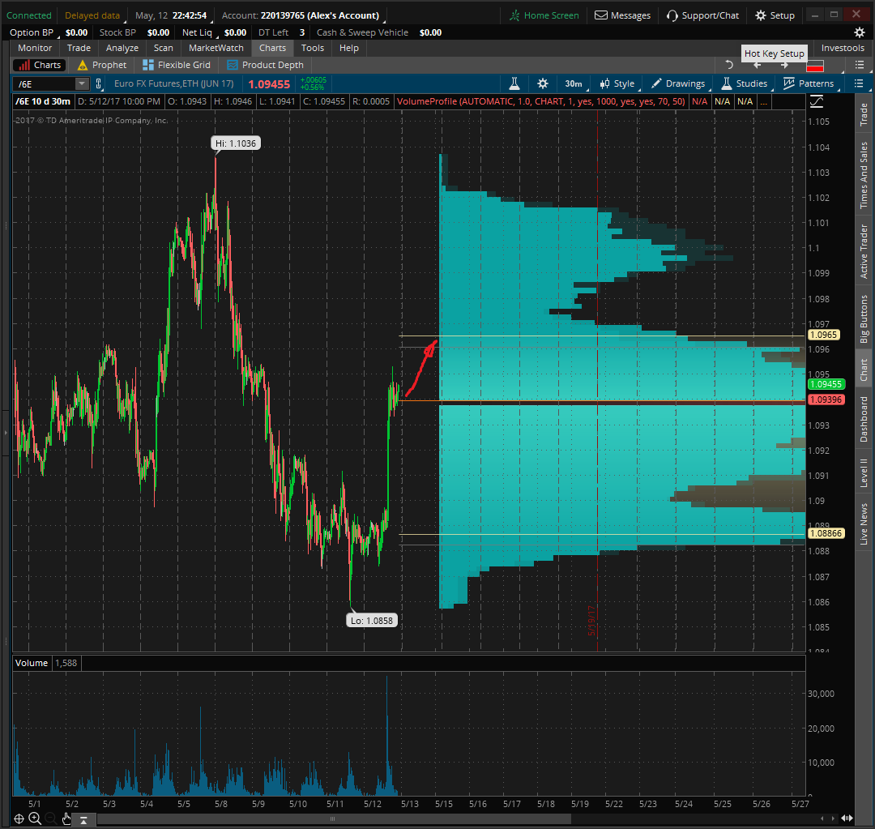Click the /6E symbol input field
This screenshot has width=875, height=829.
point(45,83)
